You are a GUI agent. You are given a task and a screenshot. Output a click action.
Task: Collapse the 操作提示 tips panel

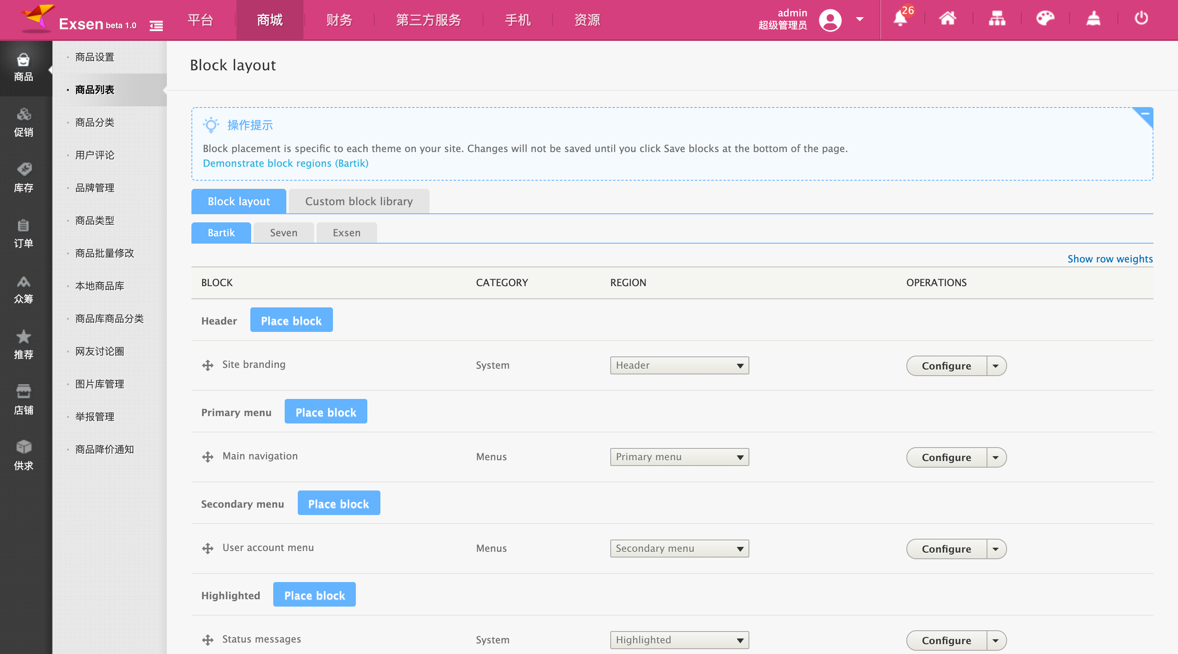[1144, 115]
